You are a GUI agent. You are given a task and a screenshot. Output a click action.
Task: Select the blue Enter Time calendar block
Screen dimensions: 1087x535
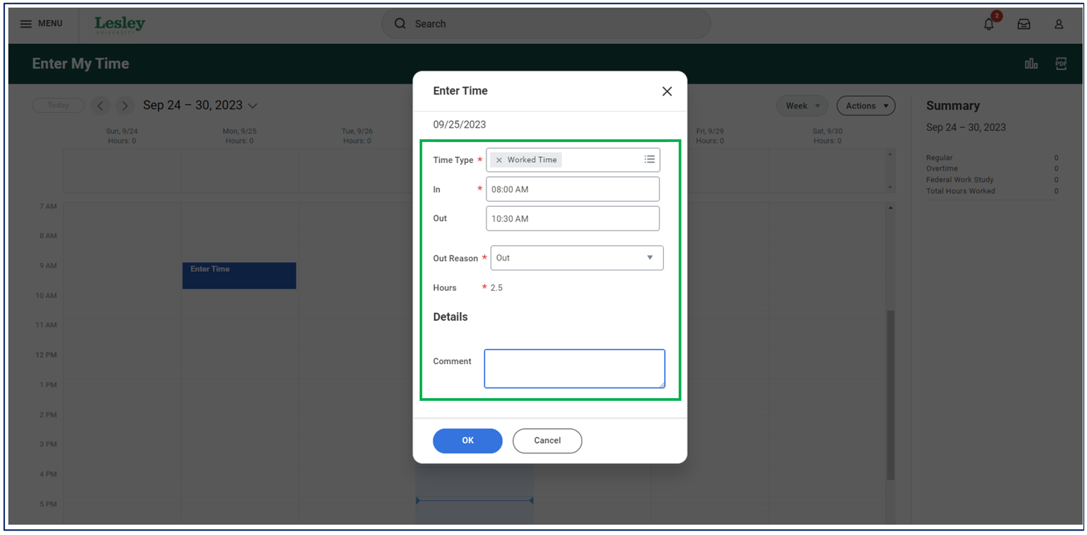(239, 275)
